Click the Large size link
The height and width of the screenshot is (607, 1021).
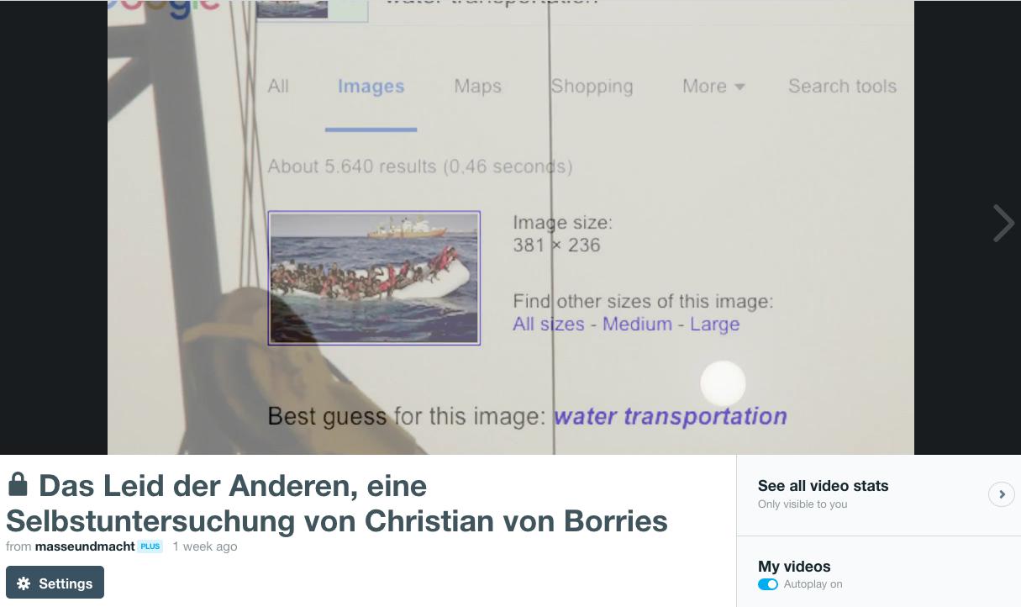pyautogui.click(x=714, y=325)
